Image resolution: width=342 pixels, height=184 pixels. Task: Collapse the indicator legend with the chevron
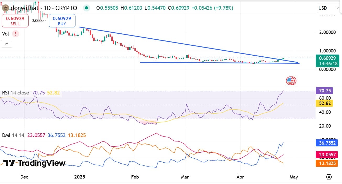pyautogui.click(x=7, y=44)
